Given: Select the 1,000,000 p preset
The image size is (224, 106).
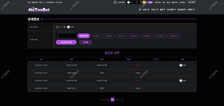Looking at the screenshot, I should click(174, 36).
